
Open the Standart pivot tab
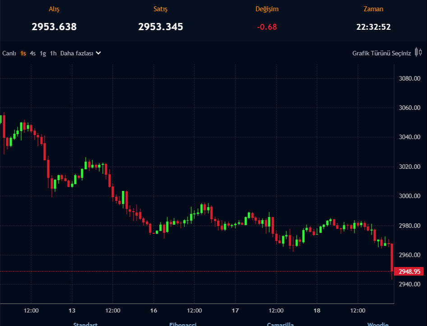pos(85,324)
